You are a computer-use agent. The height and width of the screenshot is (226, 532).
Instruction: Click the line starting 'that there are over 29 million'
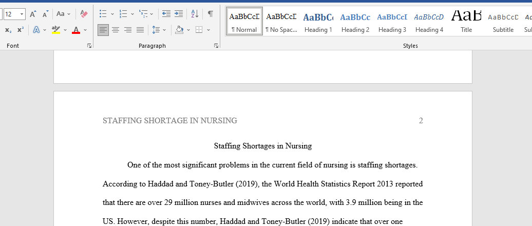[x=263, y=203]
